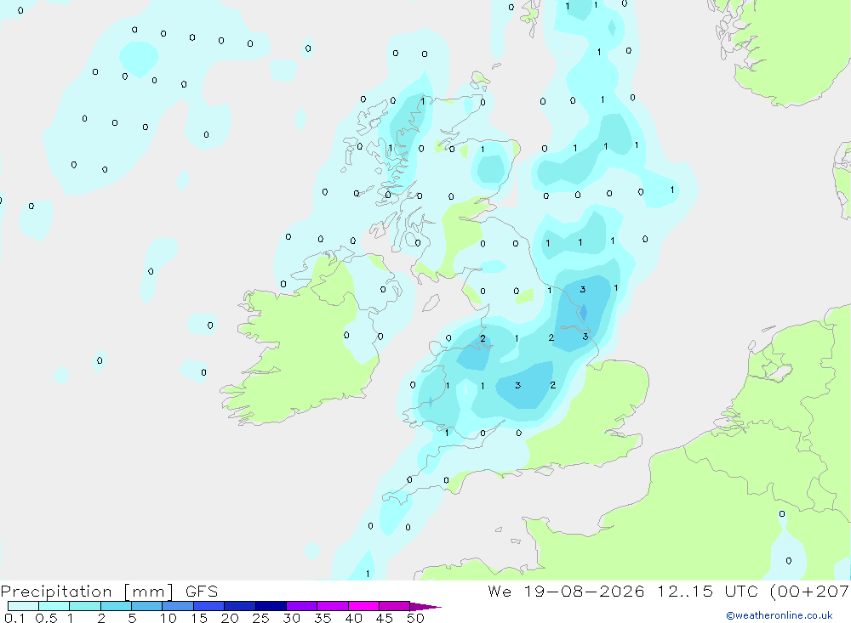The height and width of the screenshot is (623, 851).
Task: Click the 0.1–0.5 mm palest legend swatch
Action: tap(23, 606)
